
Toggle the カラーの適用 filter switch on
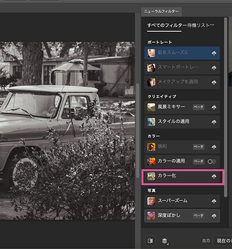click(x=212, y=162)
